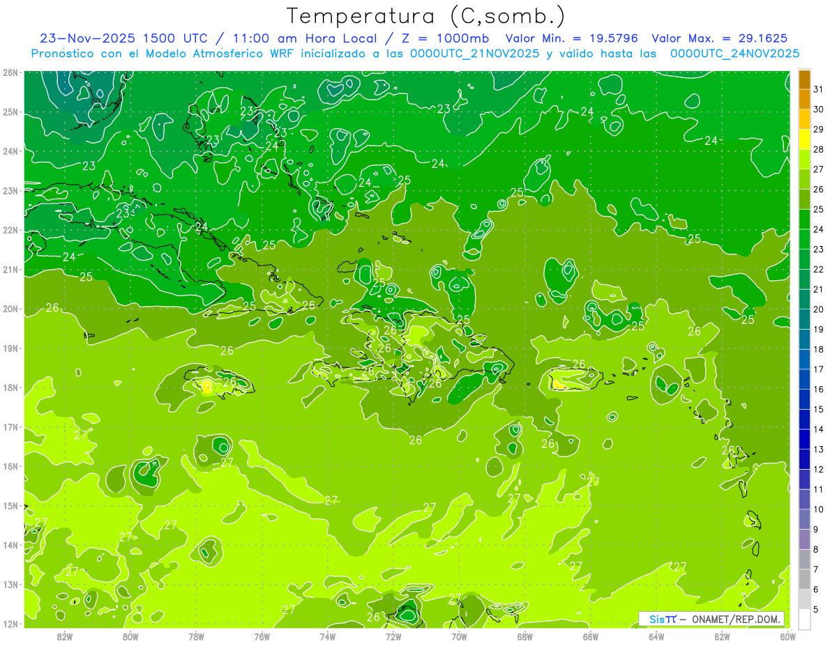837x646 pixels.
Task: Click the blue 16–17 legend swatch
Action: tap(804, 379)
